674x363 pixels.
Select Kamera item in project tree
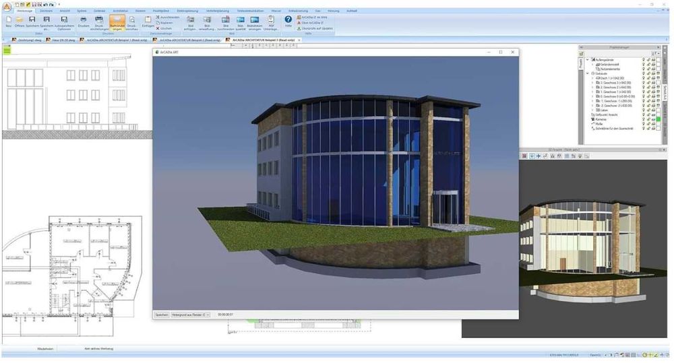[x=601, y=119]
